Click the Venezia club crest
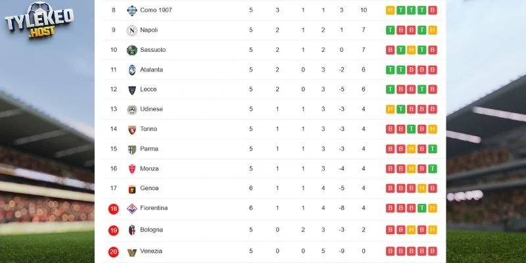This screenshot has width=526, height=263. point(132,252)
